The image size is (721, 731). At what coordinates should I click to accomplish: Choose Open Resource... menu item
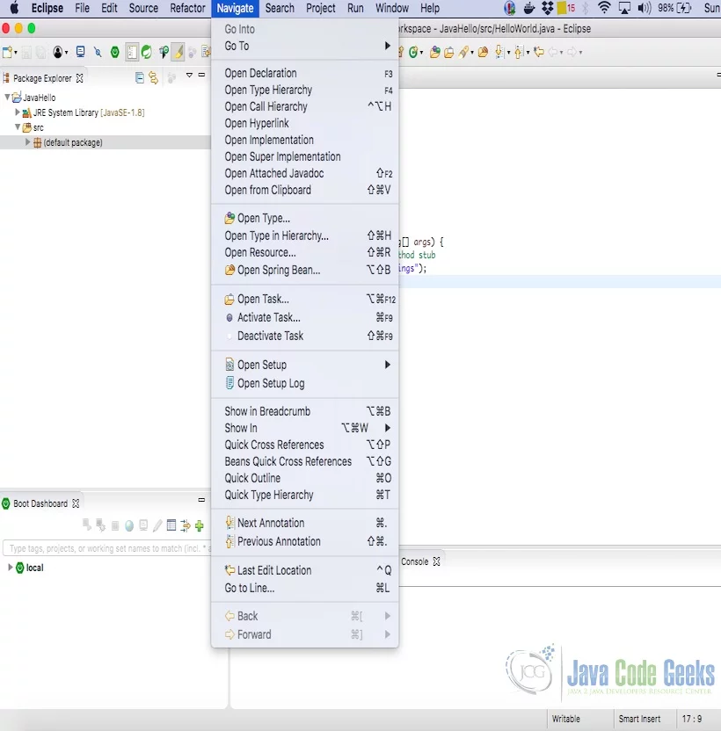pyautogui.click(x=305, y=253)
